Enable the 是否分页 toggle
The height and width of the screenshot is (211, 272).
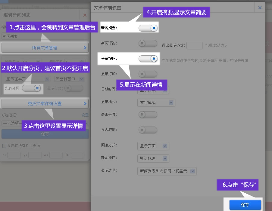(x=148, y=115)
